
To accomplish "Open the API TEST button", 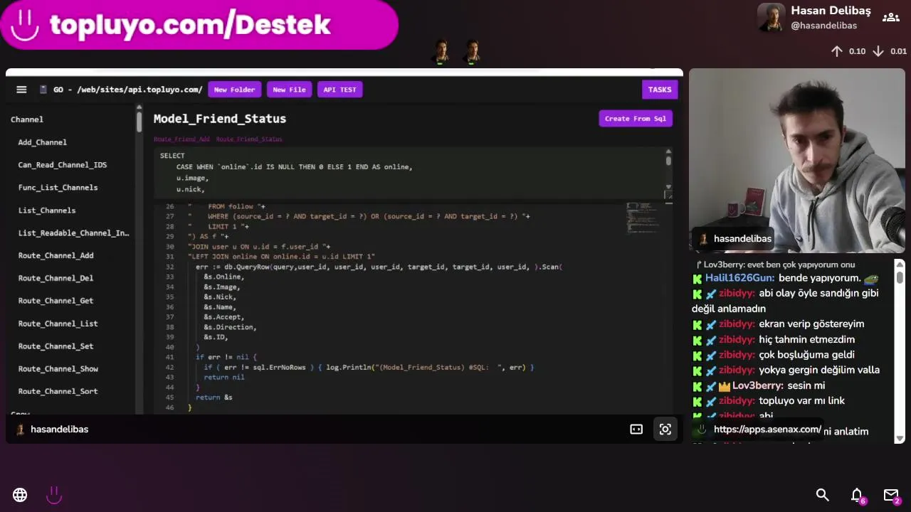I will [339, 90].
